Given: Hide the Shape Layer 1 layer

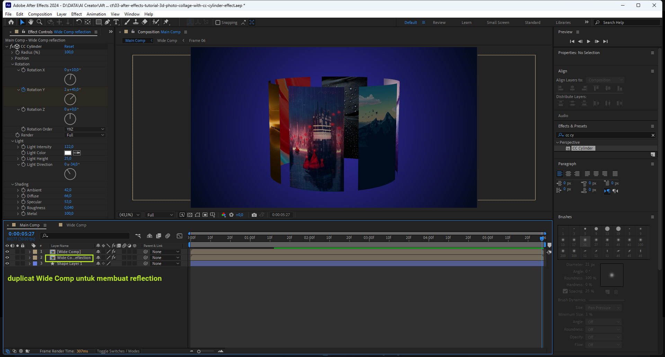Looking at the screenshot, I should tap(7, 264).
